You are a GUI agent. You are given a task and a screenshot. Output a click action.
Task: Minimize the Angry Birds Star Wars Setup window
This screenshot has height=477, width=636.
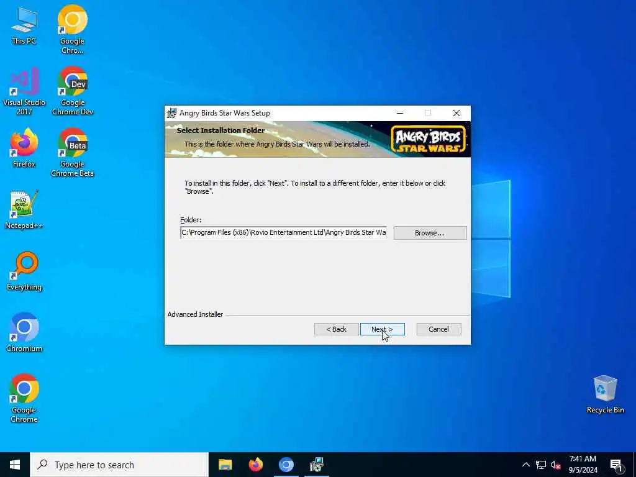[x=400, y=113]
